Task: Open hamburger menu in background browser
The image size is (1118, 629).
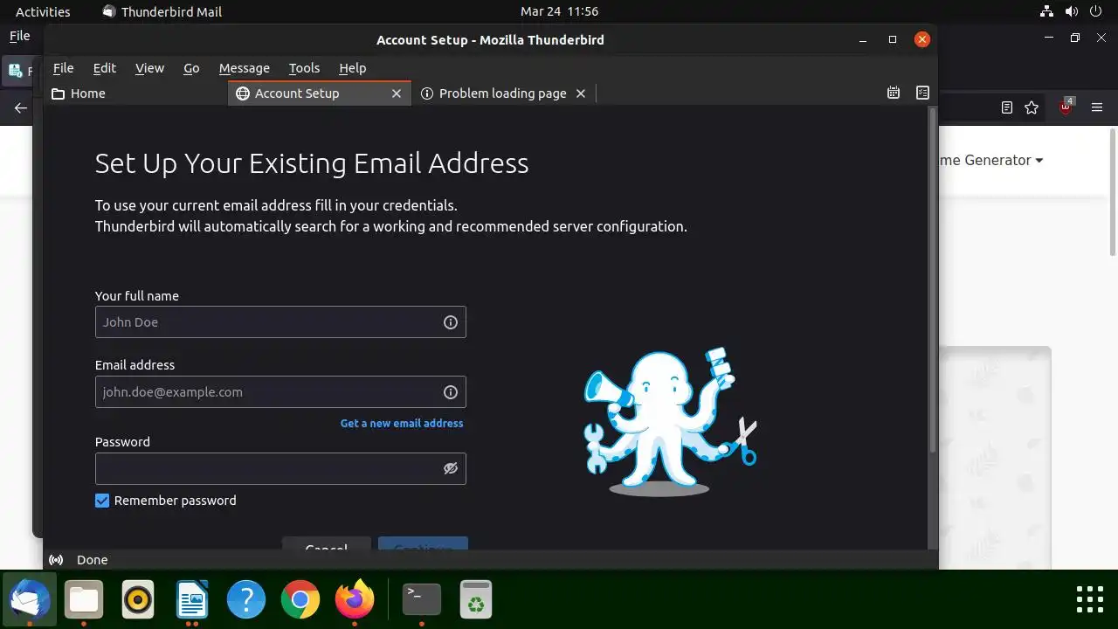Action: (1097, 107)
